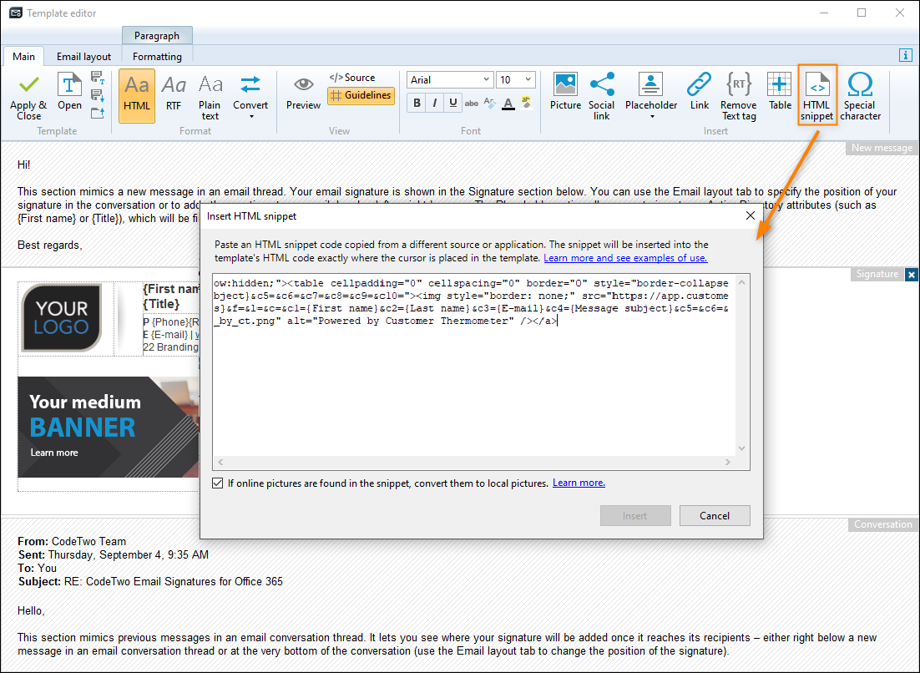This screenshot has height=673, width=920.
Task: Click the font color A swatch
Action: [508, 104]
